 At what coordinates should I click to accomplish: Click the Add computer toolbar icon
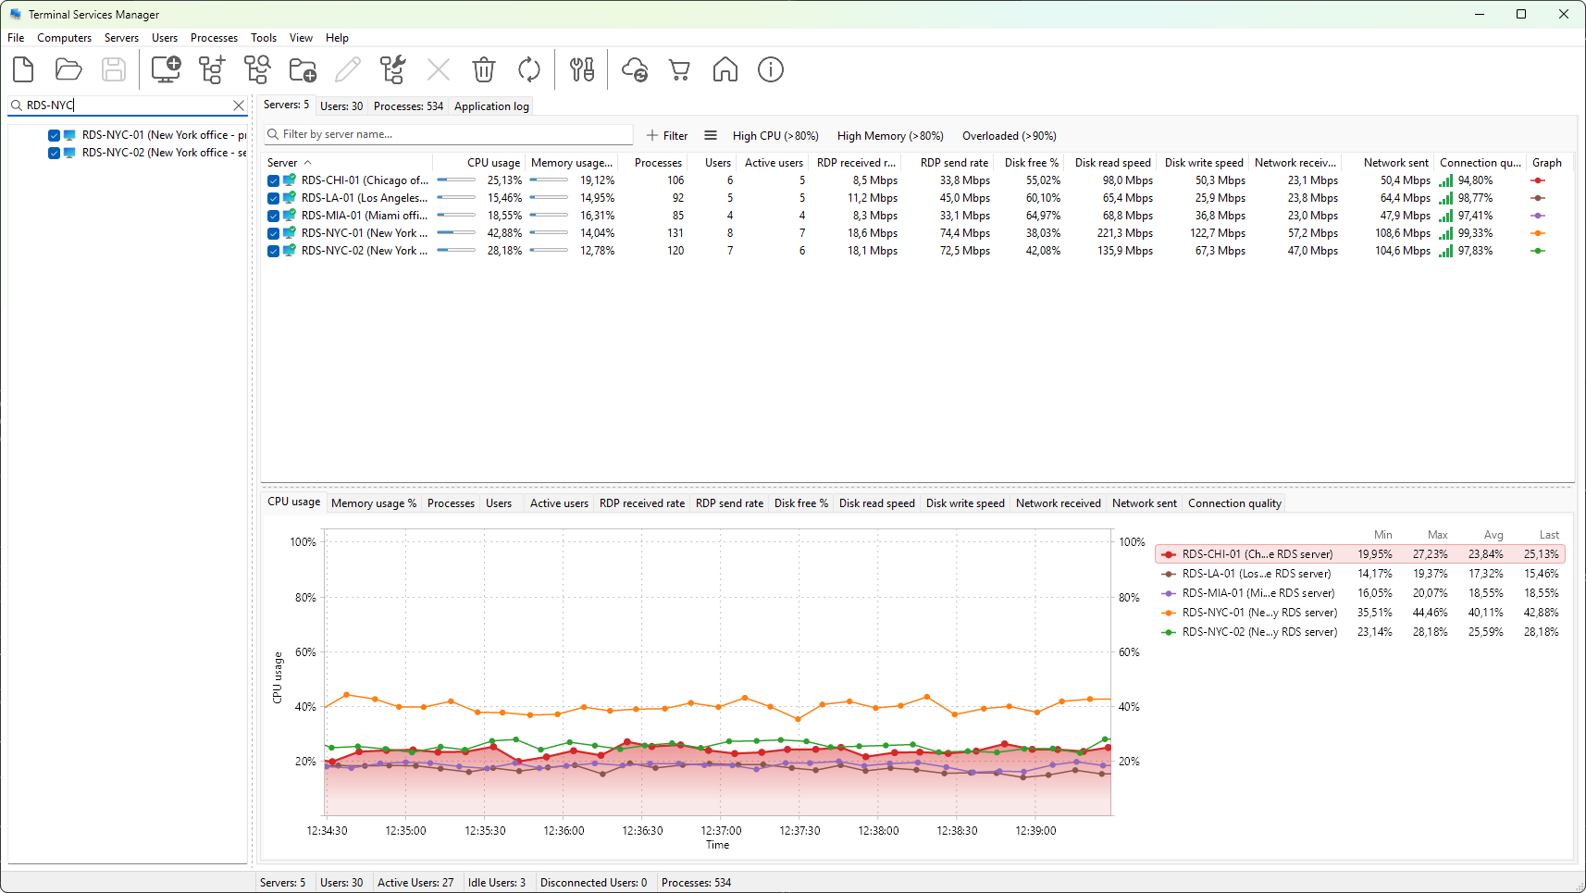point(167,69)
